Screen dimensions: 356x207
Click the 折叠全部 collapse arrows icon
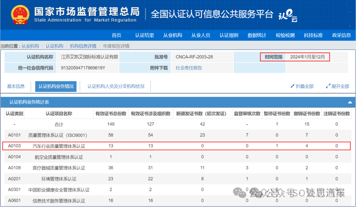[292, 86]
